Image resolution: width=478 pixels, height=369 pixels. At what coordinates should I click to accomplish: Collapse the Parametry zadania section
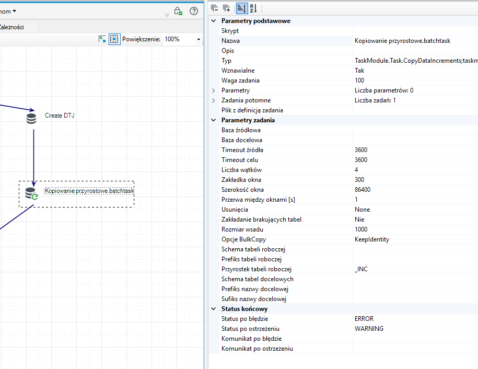(214, 120)
